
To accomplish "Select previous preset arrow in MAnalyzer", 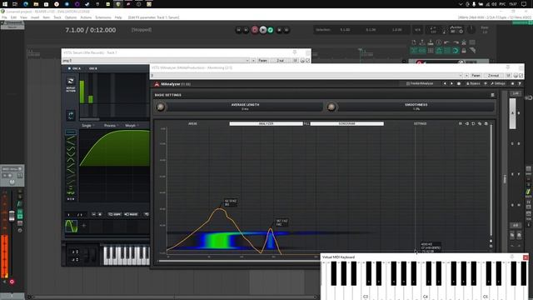I will [x=445, y=83].
